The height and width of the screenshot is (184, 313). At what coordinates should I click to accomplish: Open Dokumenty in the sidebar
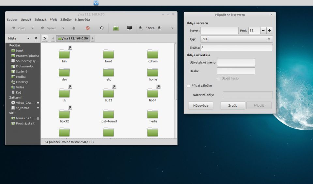coord(23,66)
